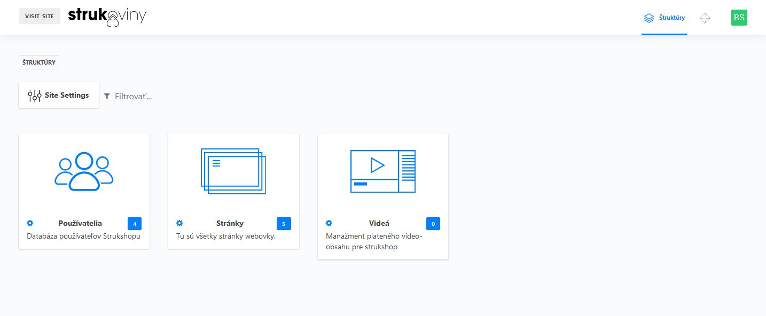Open settings gear for Videá

[329, 223]
